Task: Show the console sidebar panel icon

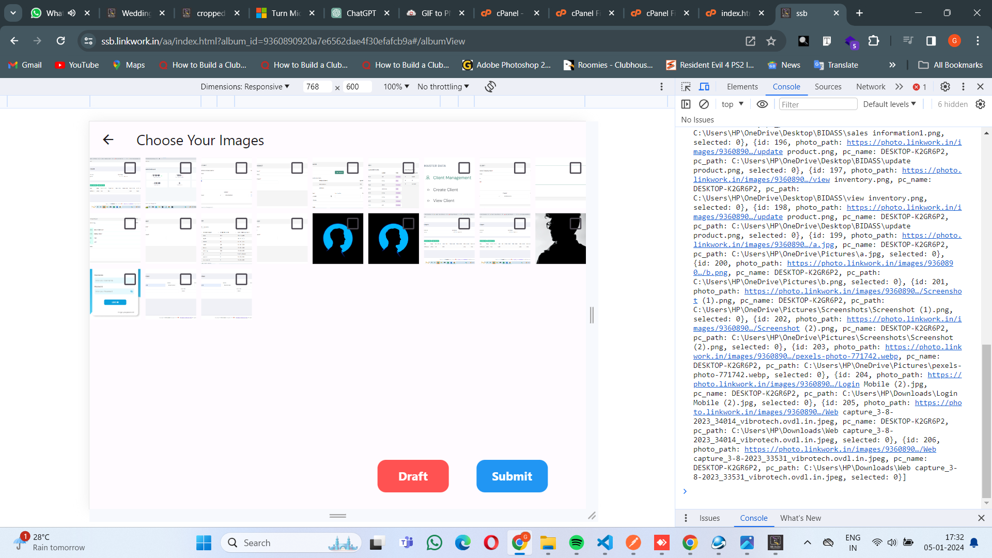Action: [686, 104]
